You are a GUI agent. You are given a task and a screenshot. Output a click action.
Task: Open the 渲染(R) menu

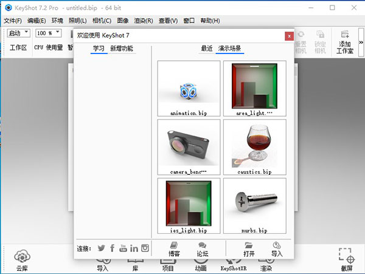tap(144, 21)
